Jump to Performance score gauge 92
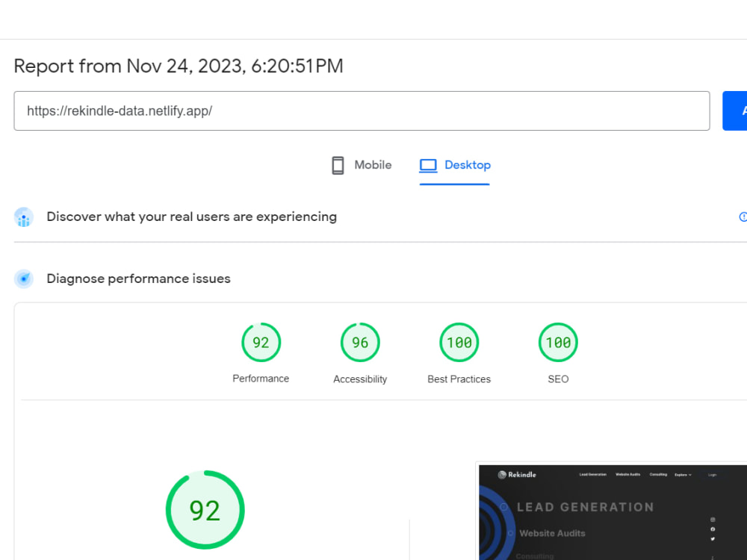This screenshot has width=747, height=560. (261, 343)
